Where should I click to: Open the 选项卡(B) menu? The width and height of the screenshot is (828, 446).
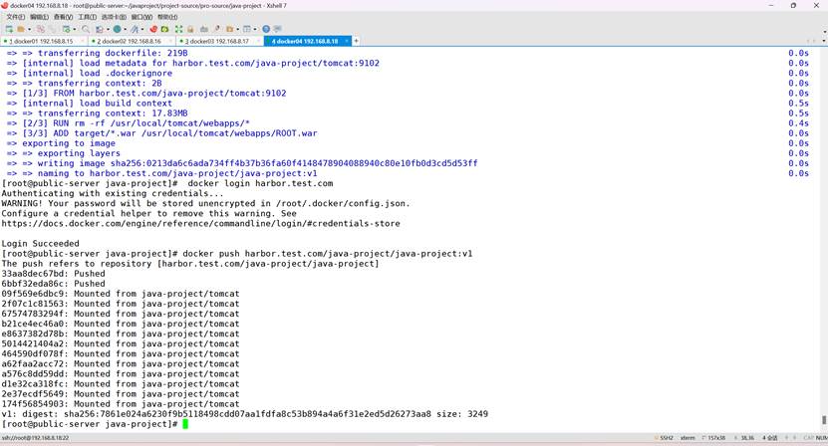(x=114, y=17)
